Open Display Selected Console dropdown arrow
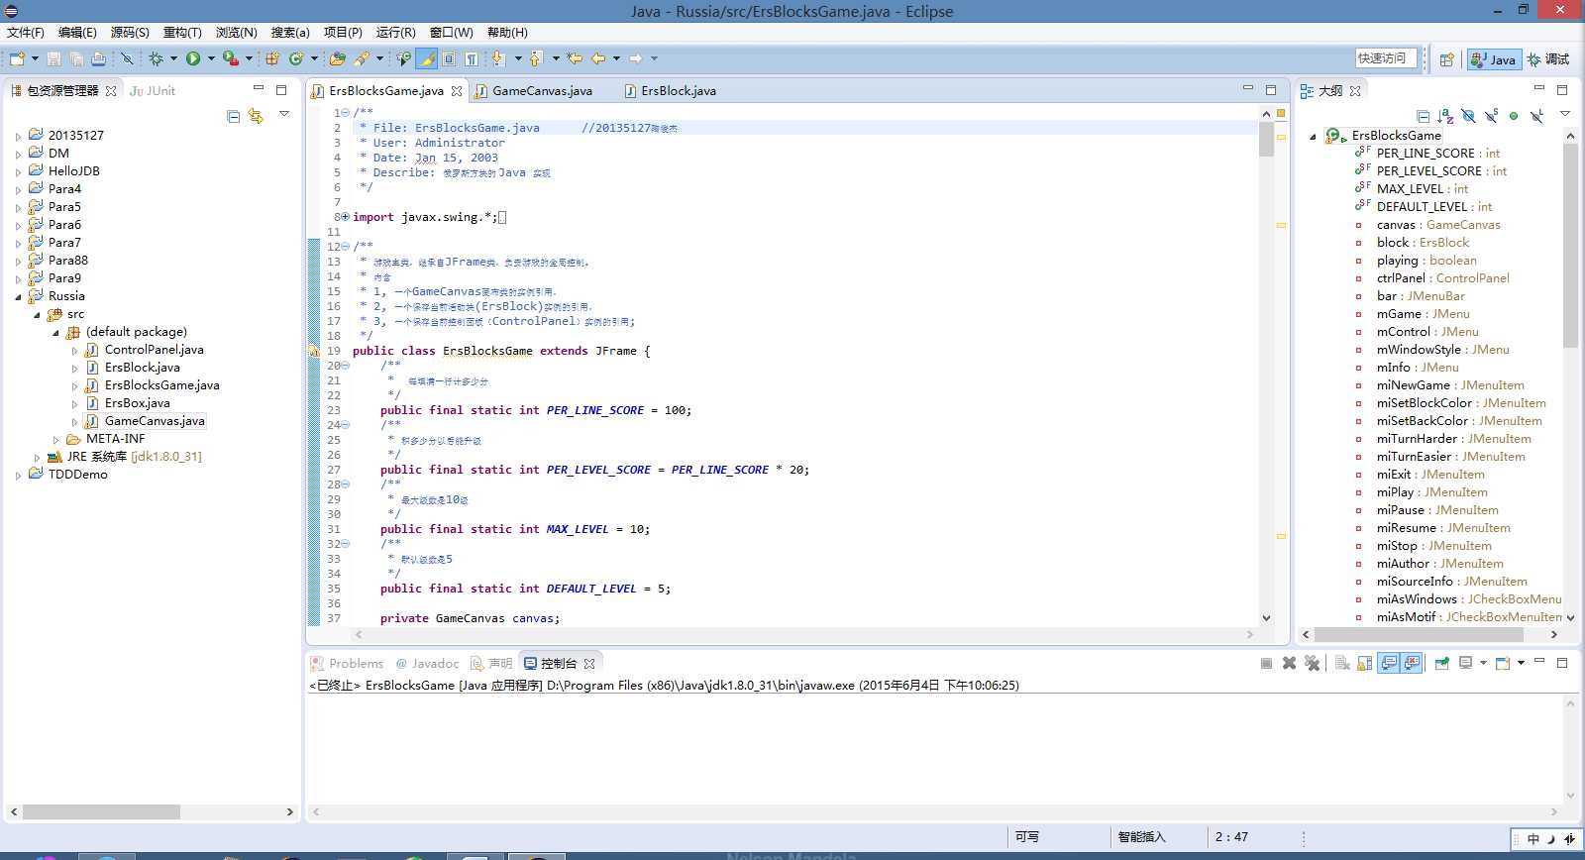The image size is (1585, 860). pyautogui.click(x=1483, y=664)
